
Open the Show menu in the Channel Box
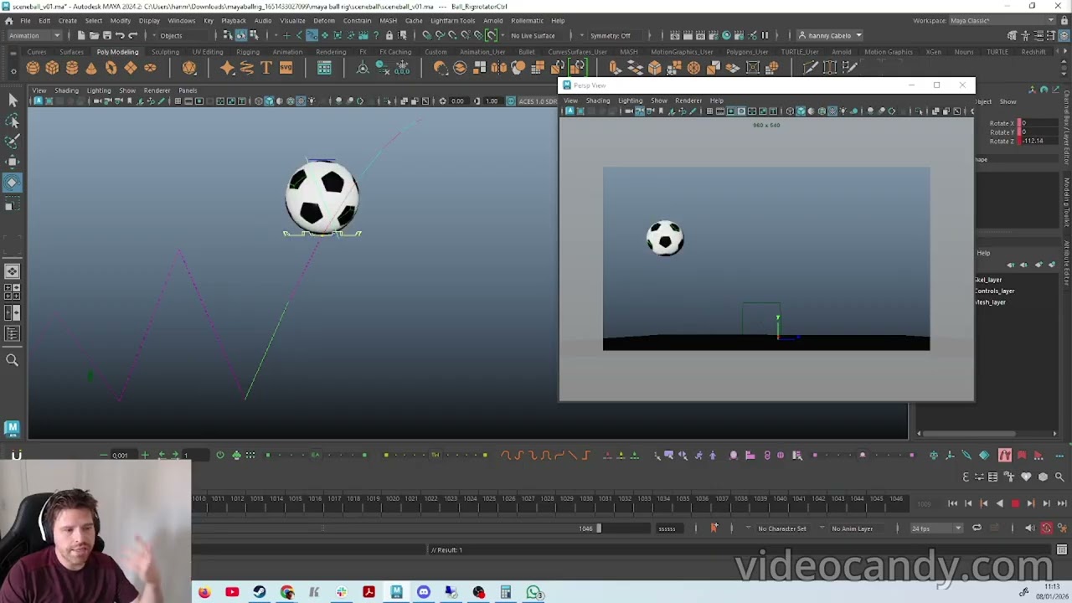click(x=1008, y=102)
